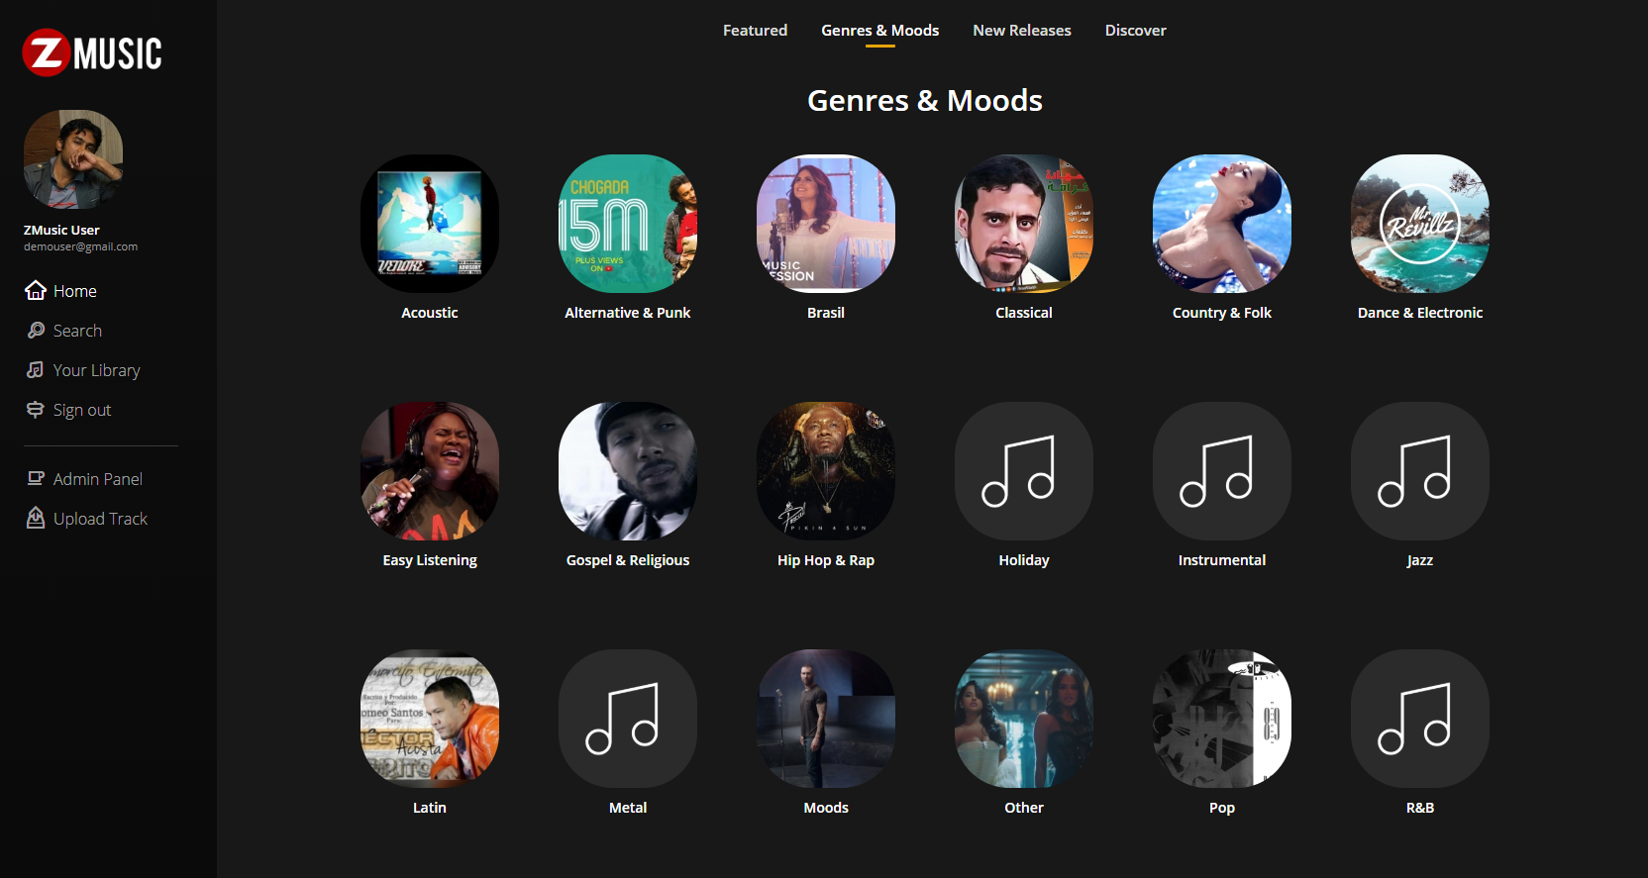Click the demouser@gmail.com email text

tap(80, 246)
